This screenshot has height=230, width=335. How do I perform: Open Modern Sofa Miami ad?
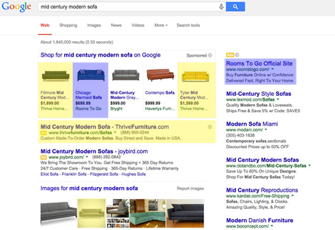click(252, 124)
